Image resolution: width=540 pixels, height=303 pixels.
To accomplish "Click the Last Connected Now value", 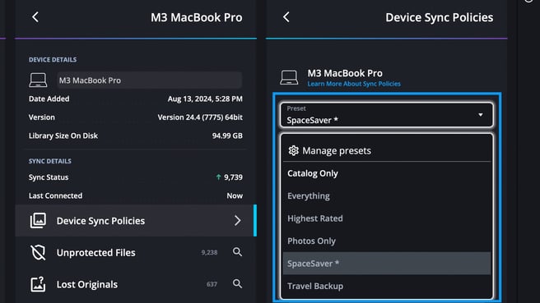I will click(235, 195).
